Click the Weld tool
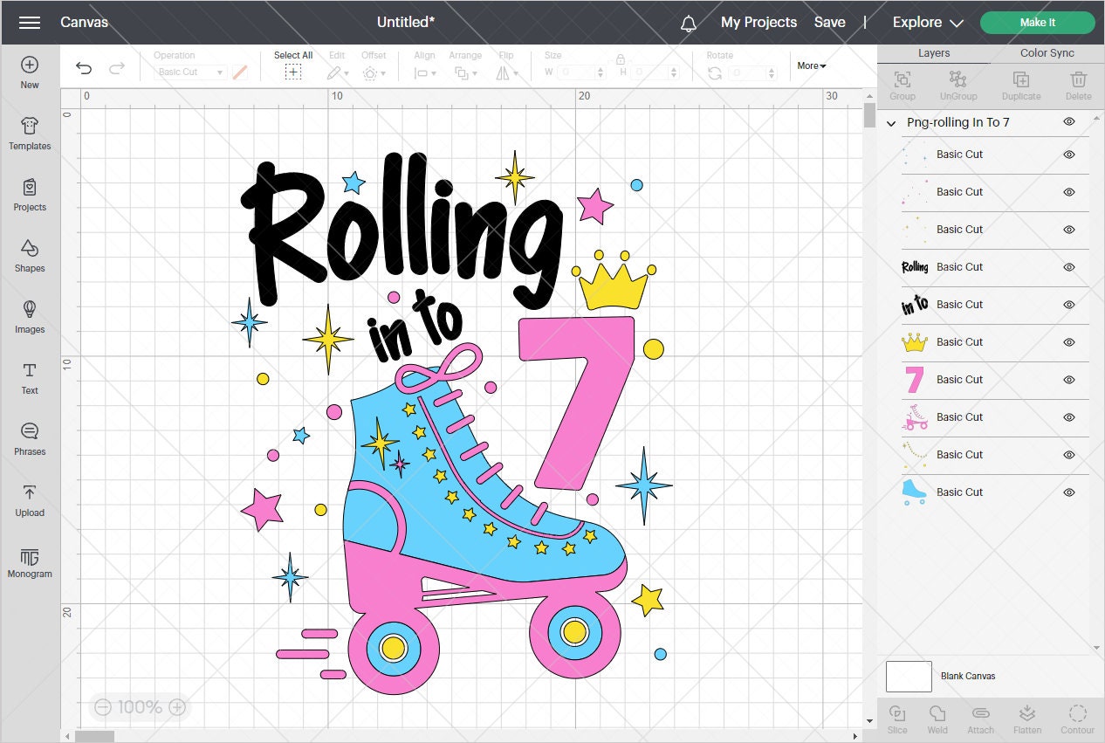 click(x=937, y=718)
